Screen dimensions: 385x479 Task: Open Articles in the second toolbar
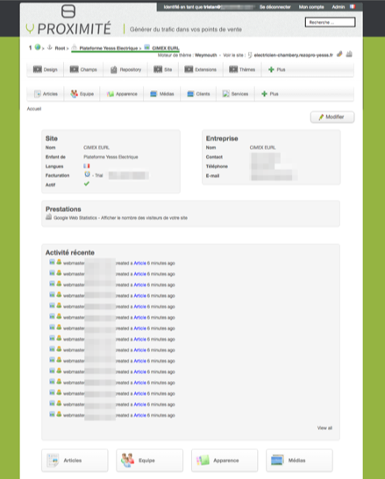46,94
